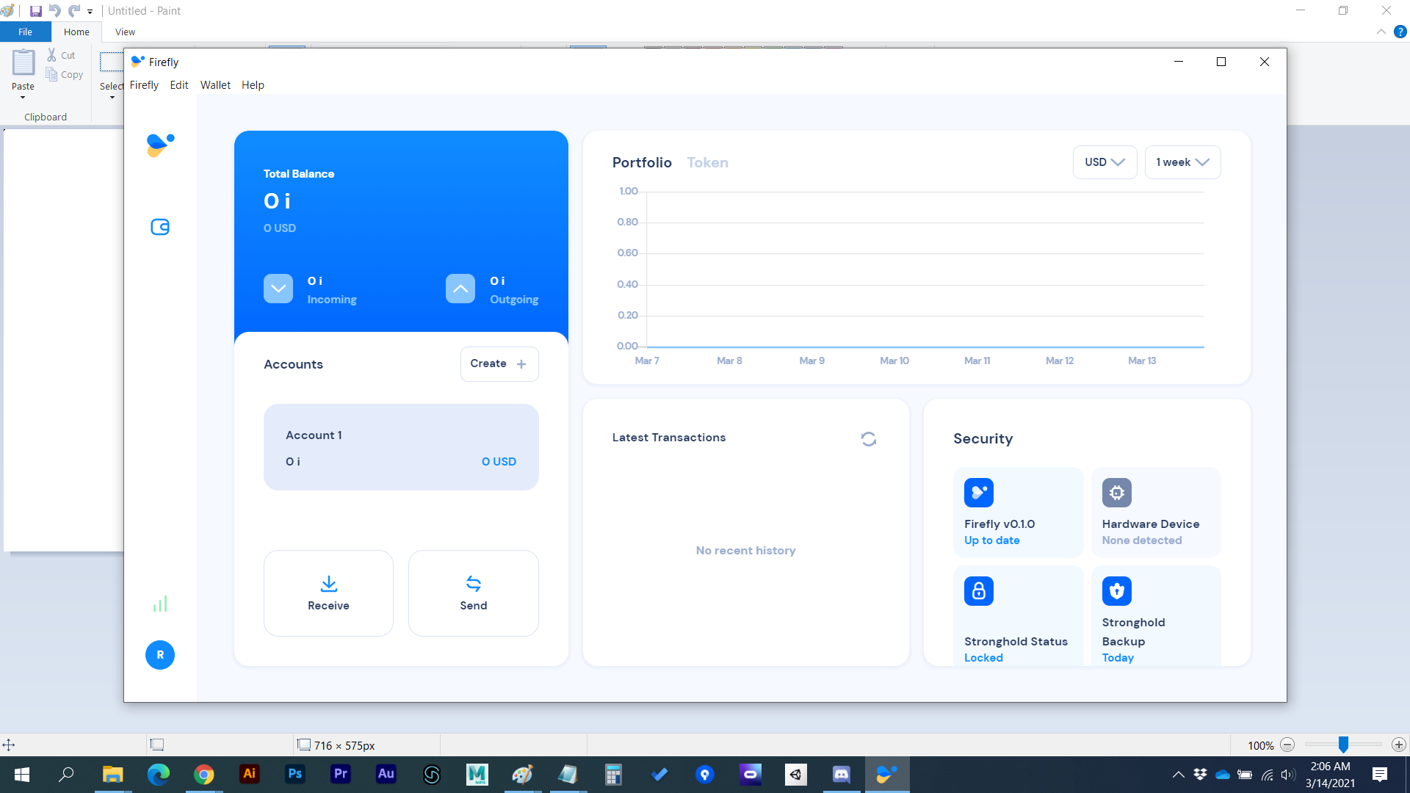Screen dimensions: 1410x793
Task: Open the wallet icon in the sidebar
Action: pos(159,227)
